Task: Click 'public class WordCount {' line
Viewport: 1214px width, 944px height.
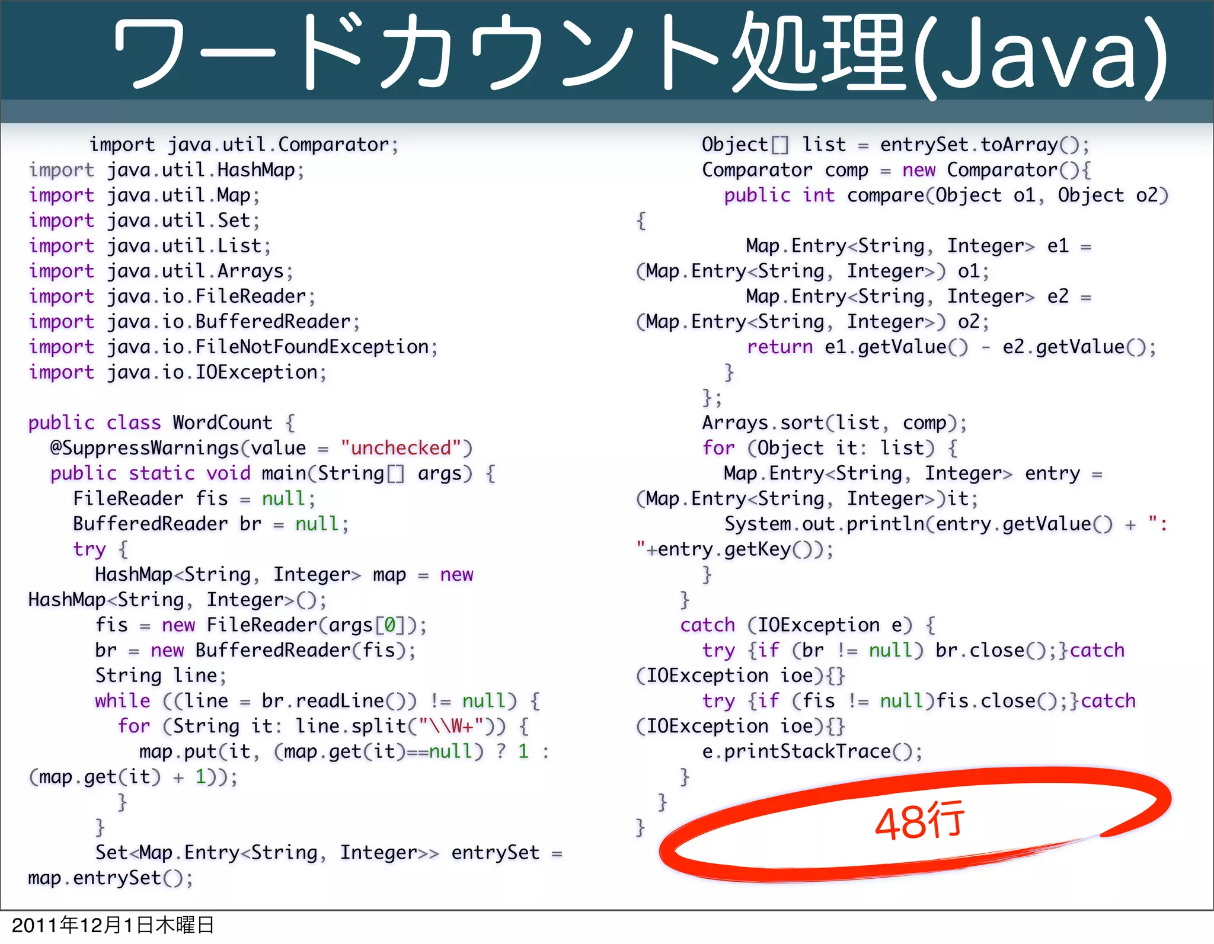Action: 161,423
